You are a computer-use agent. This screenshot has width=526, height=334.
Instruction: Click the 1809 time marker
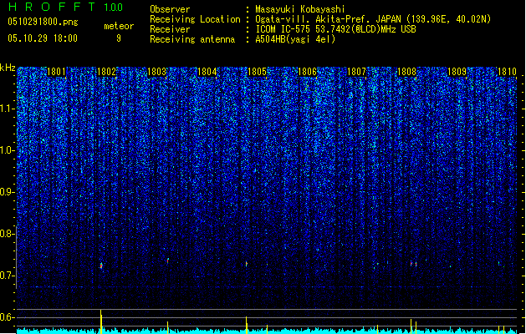457,72
